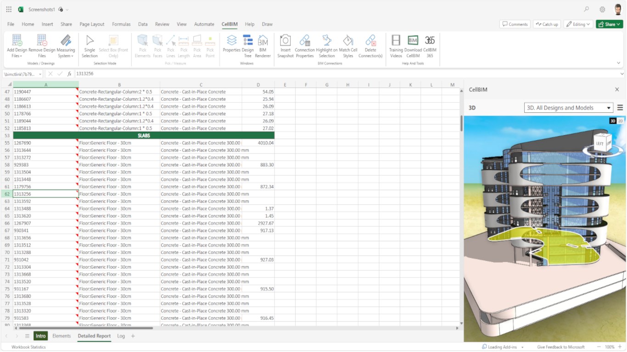This screenshot has height=352, width=627.
Task: Click the Catch up button
Action: 547,24
